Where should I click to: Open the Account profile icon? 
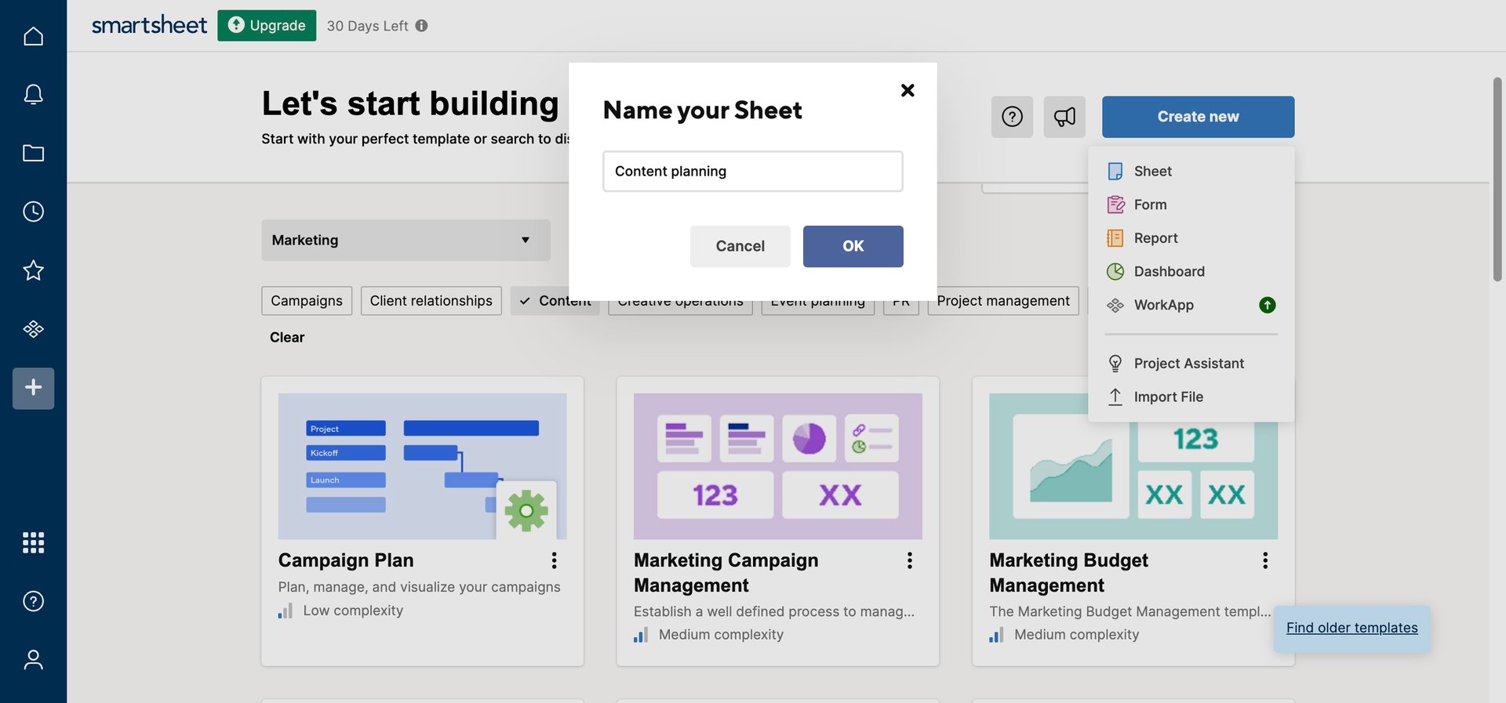click(x=33, y=660)
